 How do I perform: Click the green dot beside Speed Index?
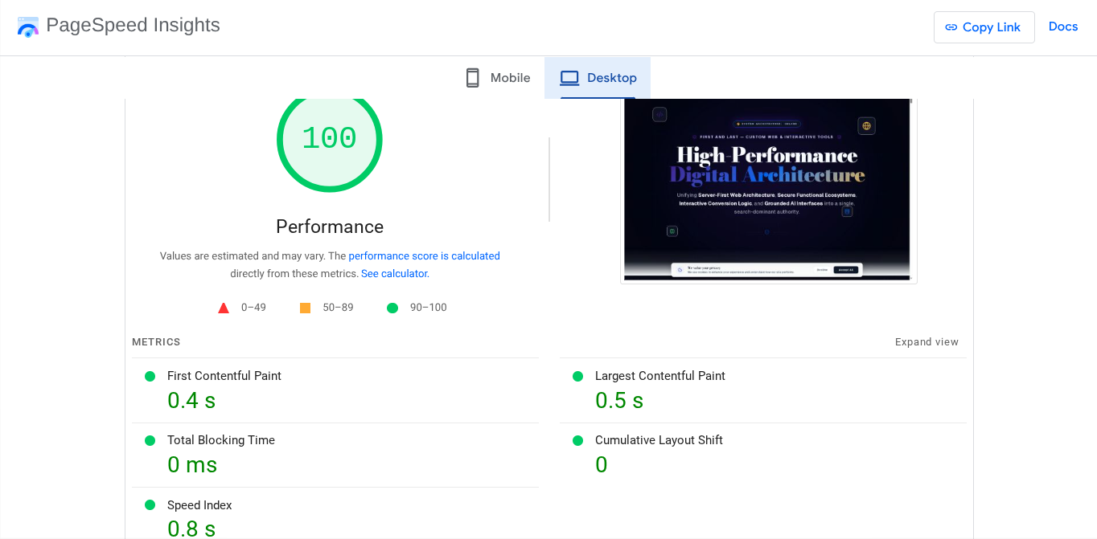pyautogui.click(x=150, y=505)
